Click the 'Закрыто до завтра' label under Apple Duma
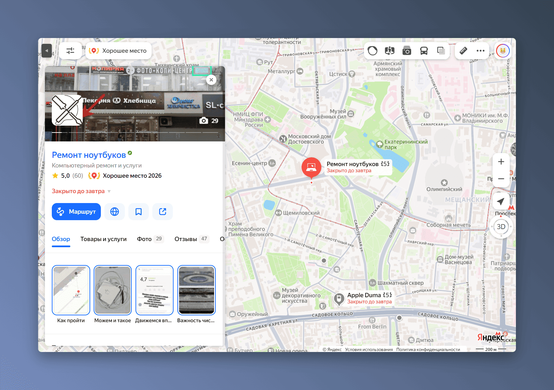The height and width of the screenshot is (390, 554). click(x=369, y=302)
